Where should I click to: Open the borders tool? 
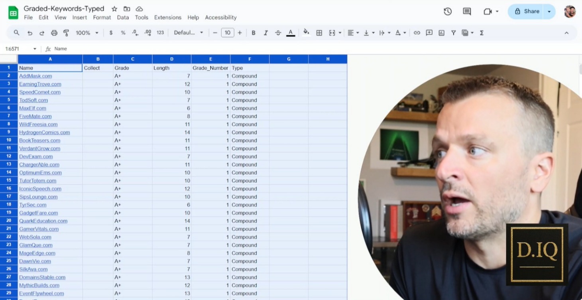tap(319, 33)
